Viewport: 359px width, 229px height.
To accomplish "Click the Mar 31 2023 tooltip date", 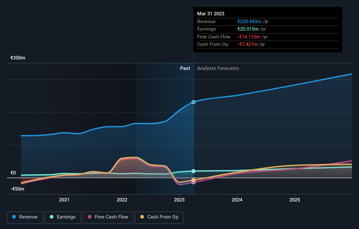I will point(211,14).
